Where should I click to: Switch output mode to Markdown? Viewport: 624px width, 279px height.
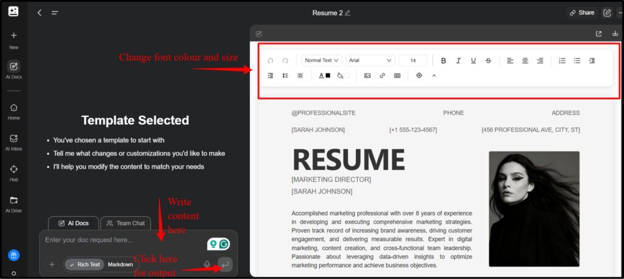pyautogui.click(x=121, y=264)
